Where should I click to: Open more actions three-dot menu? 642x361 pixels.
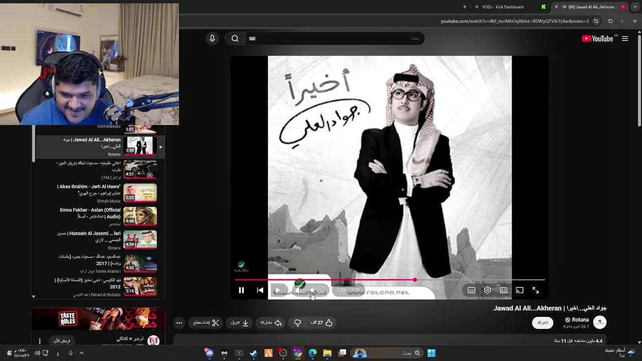click(179, 323)
